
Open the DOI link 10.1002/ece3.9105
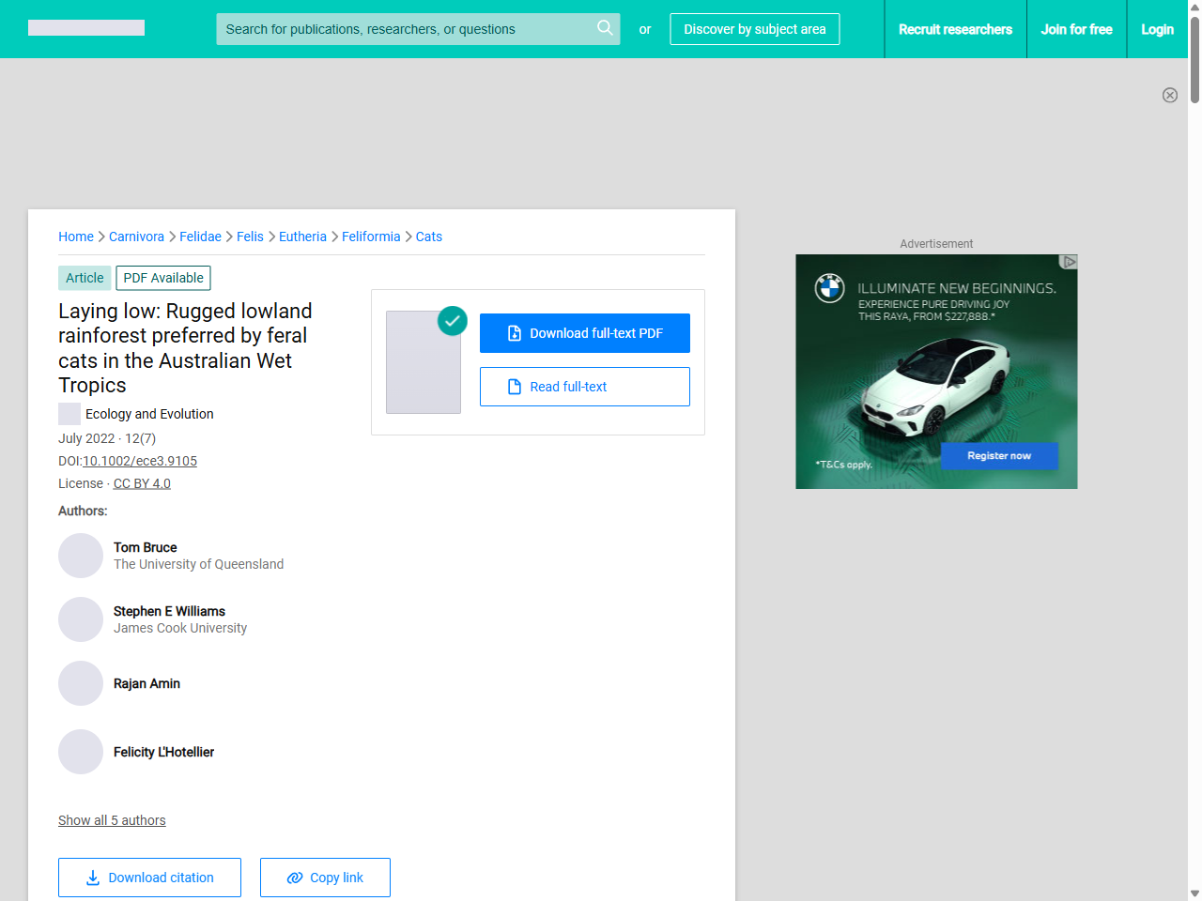pos(140,461)
